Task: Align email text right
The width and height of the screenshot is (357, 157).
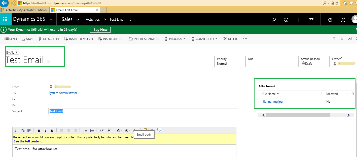Action: (x=75, y=130)
